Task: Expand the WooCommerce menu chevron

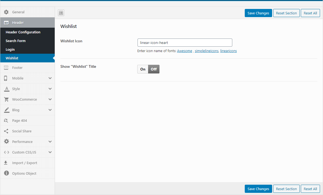Action: (50, 99)
